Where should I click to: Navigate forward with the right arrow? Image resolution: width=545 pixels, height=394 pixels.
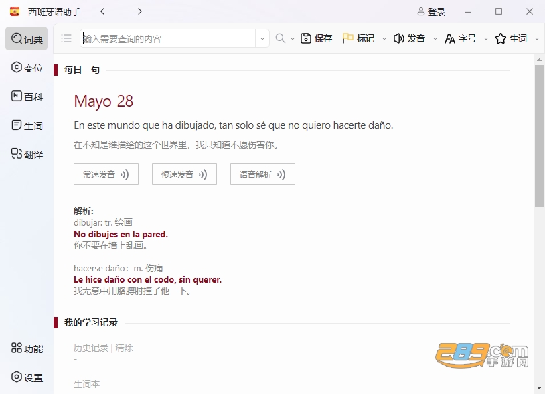[x=140, y=11]
